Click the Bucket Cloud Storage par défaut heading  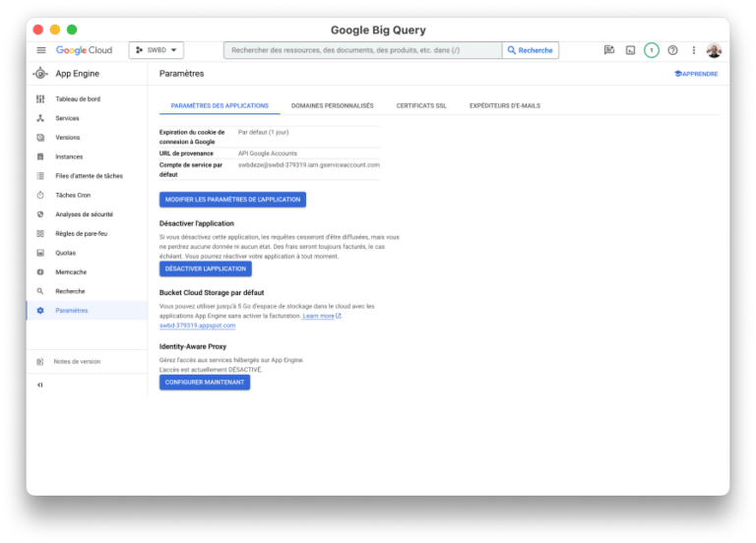[212, 293]
